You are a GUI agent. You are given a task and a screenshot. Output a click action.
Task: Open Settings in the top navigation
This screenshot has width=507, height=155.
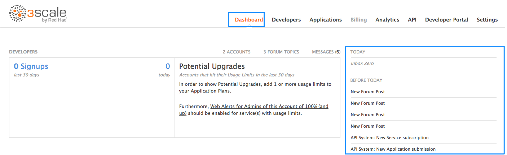tap(487, 20)
